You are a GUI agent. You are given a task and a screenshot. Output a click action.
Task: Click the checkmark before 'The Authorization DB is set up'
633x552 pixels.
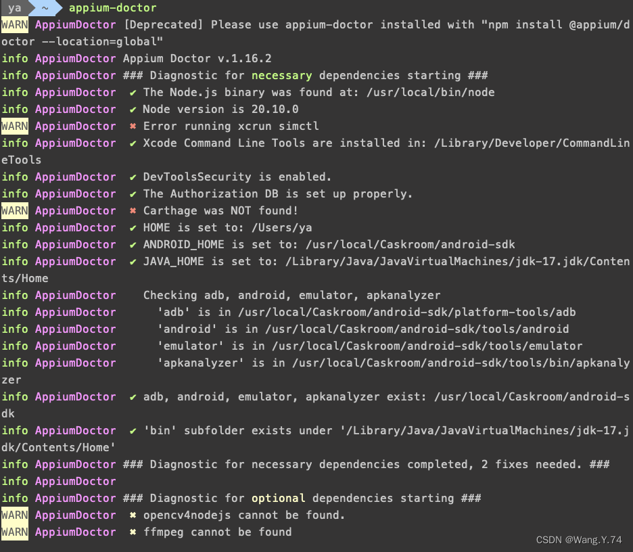pos(133,194)
